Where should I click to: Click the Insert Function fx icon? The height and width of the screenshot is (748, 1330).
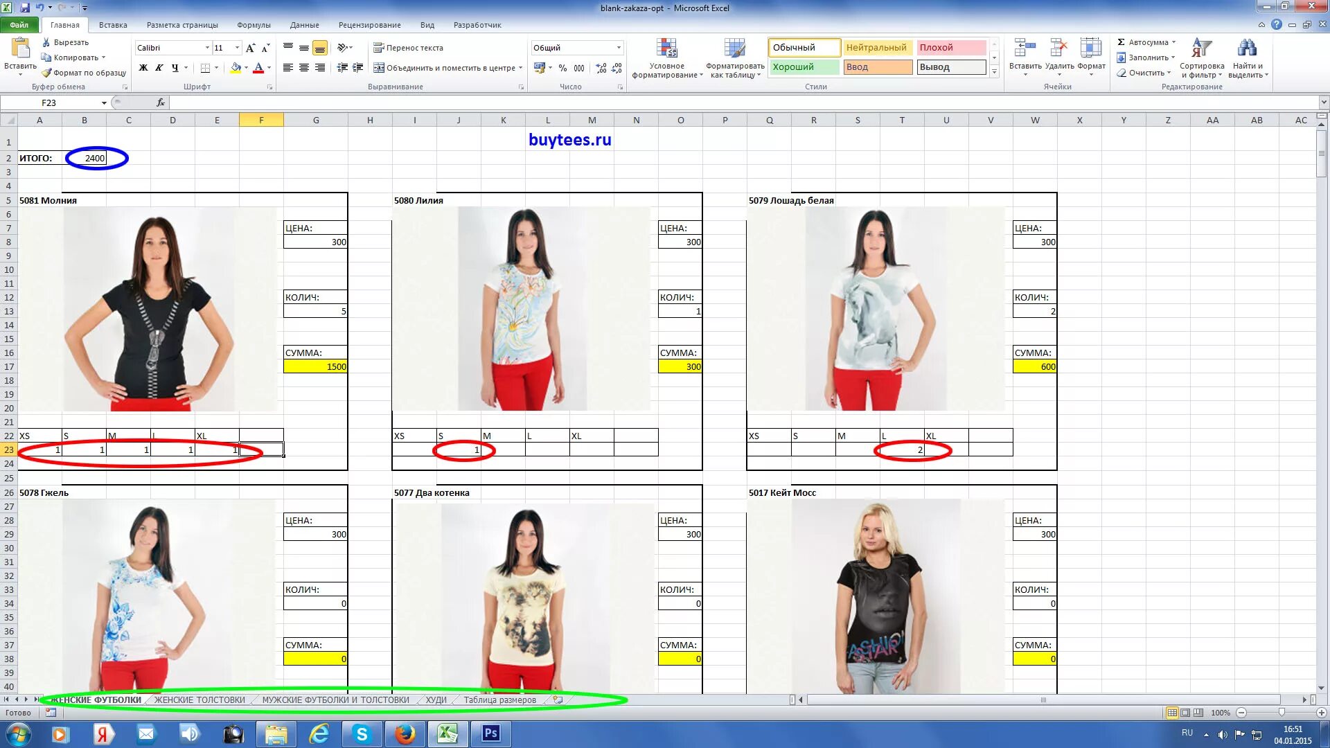161,103
